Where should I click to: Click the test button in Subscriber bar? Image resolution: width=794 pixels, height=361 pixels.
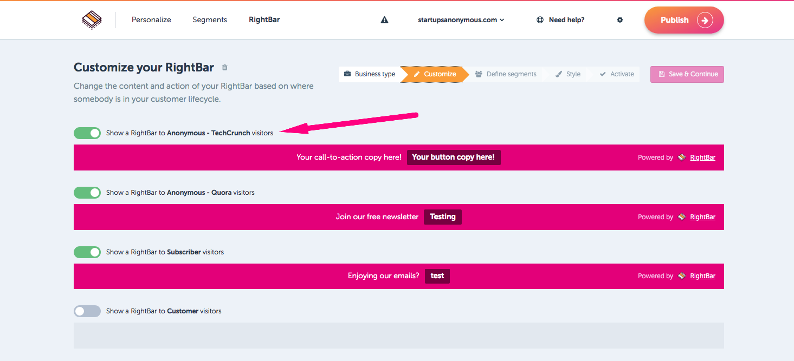pos(437,276)
